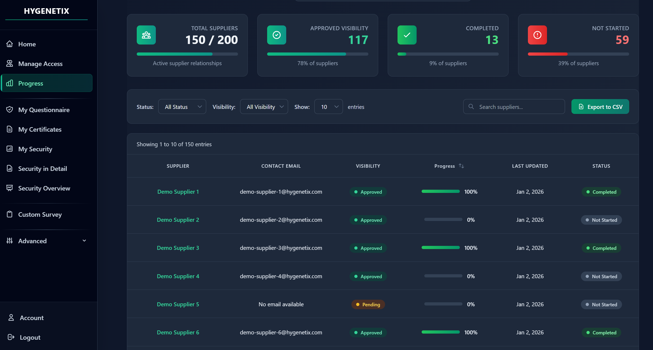Select the Custom Survey clipboard icon
The height and width of the screenshot is (350, 653).
[10, 214]
